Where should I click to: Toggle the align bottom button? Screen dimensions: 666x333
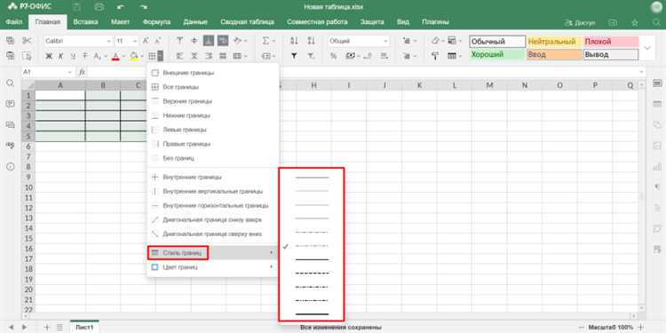[x=209, y=41]
